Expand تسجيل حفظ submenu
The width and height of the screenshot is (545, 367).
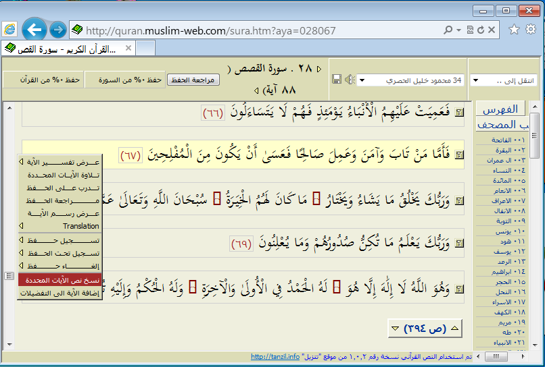click(x=60, y=240)
